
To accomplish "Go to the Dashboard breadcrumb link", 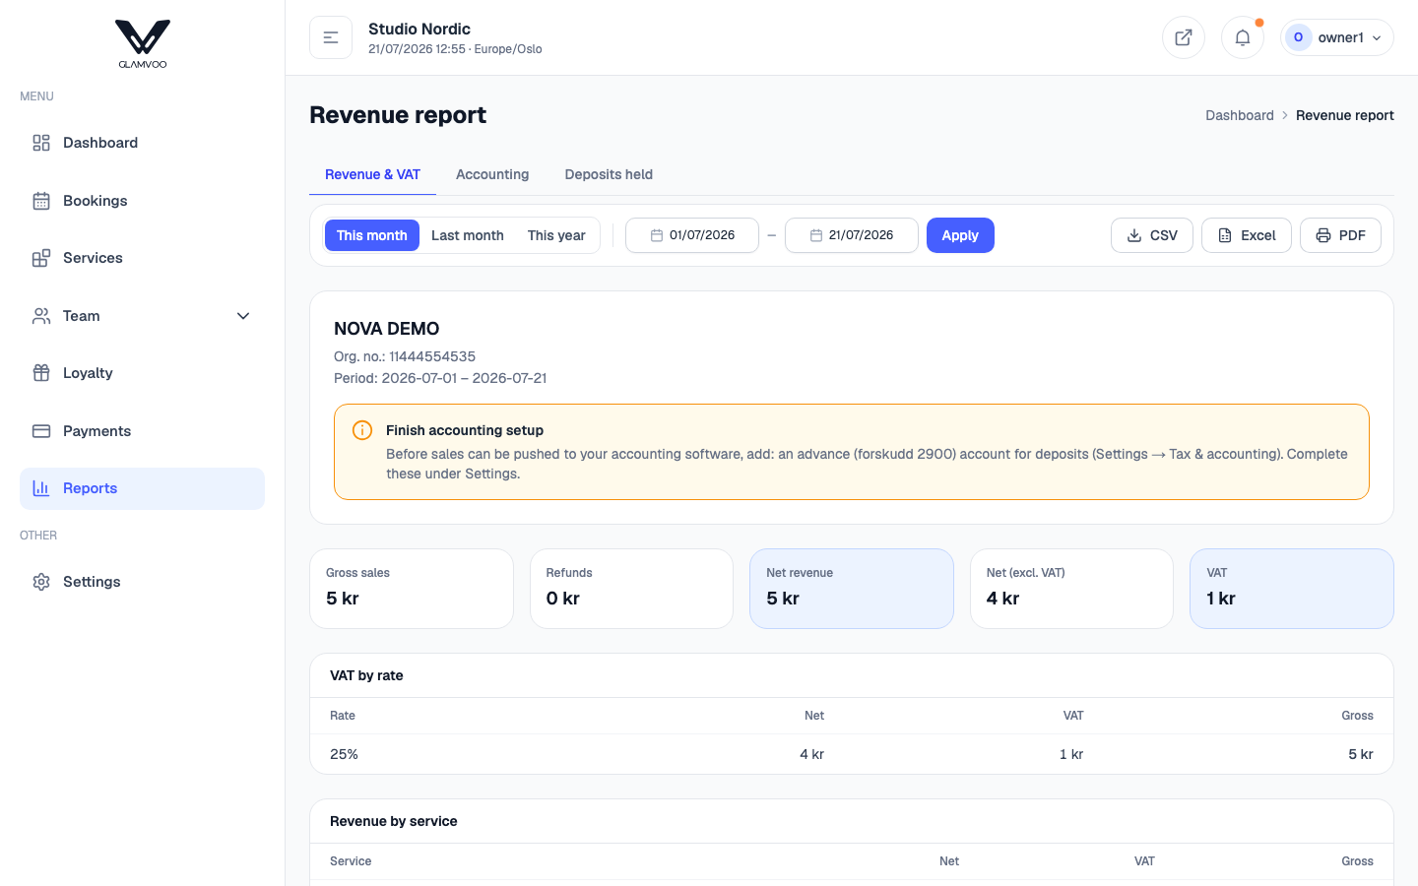I will [x=1240, y=115].
